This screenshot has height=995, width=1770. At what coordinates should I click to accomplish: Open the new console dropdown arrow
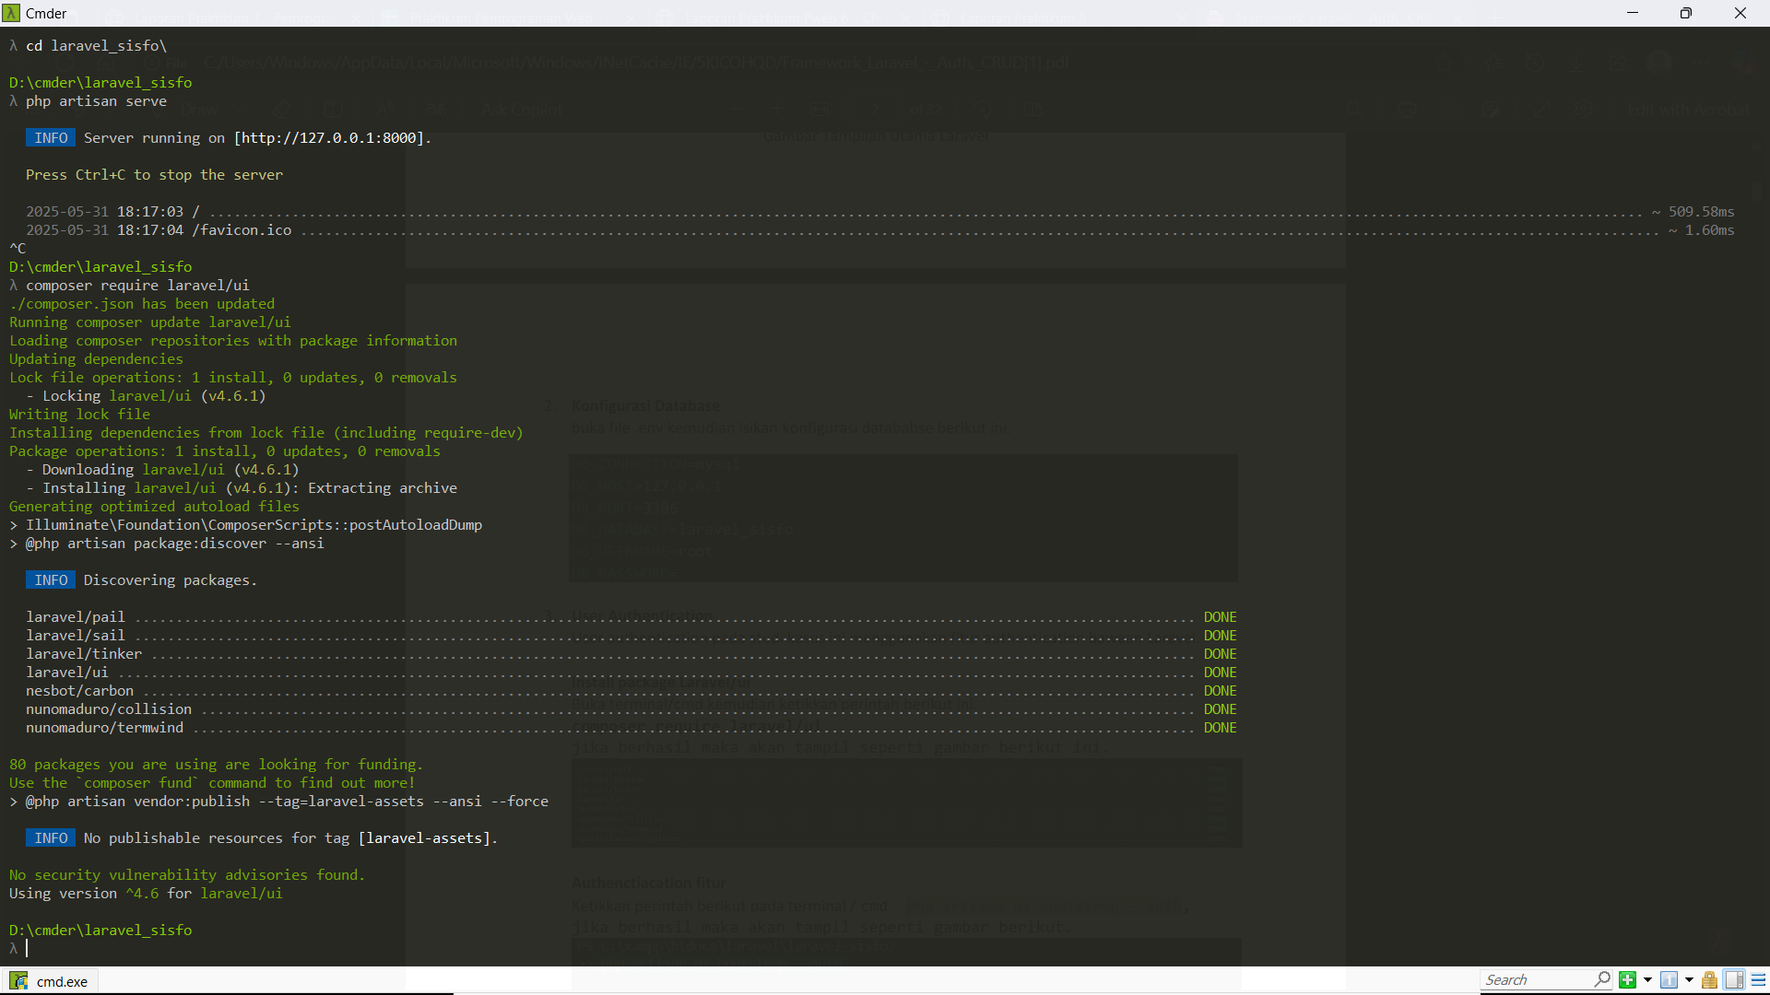pyautogui.click(x=1647, y=980)
